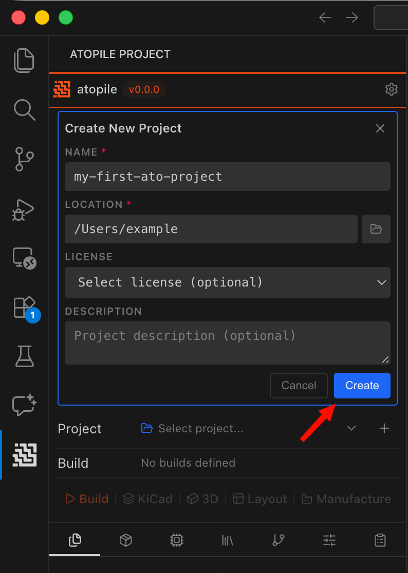Open the Testing flask icon in sidebar

(x=24, y=356)
